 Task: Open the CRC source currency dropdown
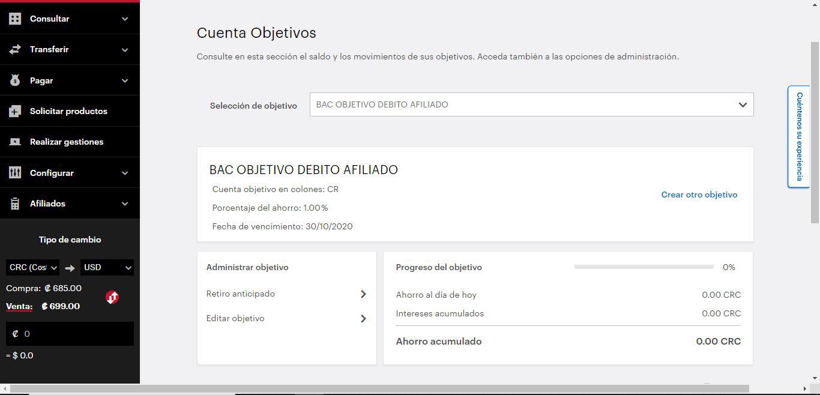32,268
